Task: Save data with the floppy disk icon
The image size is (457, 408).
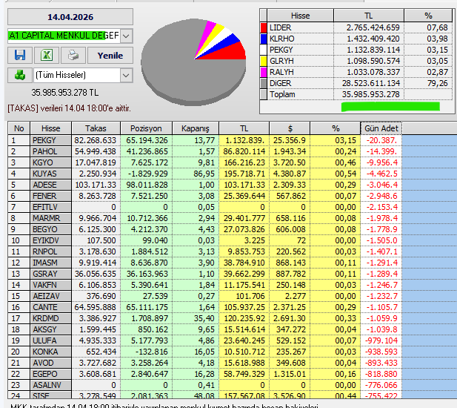Action: [20, 55]
